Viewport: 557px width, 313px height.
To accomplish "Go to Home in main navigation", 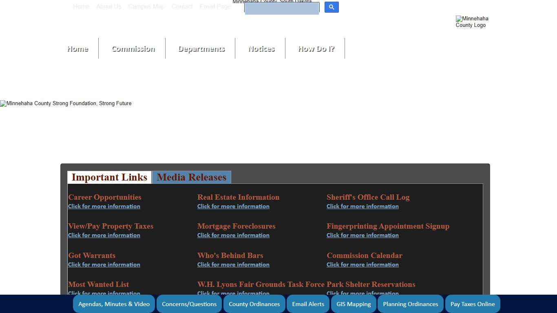I will click(77, 49).
